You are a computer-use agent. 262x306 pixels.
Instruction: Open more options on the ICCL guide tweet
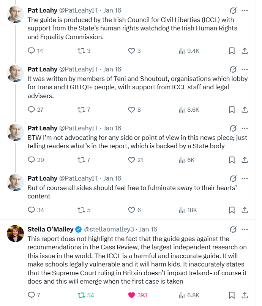[x=245, y=10]
